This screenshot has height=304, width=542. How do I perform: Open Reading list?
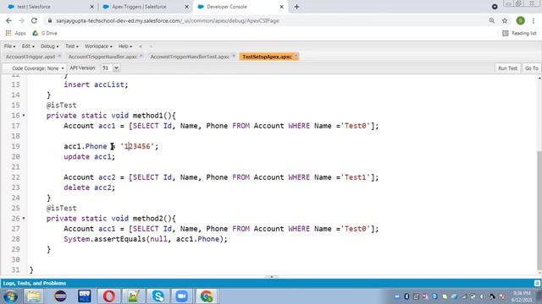(519, 33)
